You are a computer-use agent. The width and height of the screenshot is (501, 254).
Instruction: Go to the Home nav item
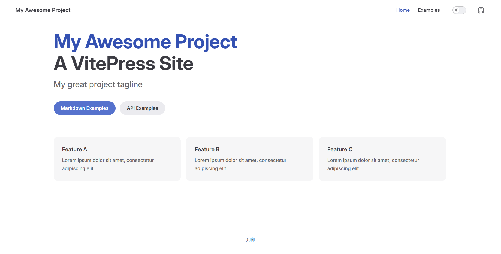[x=403, y=10]
